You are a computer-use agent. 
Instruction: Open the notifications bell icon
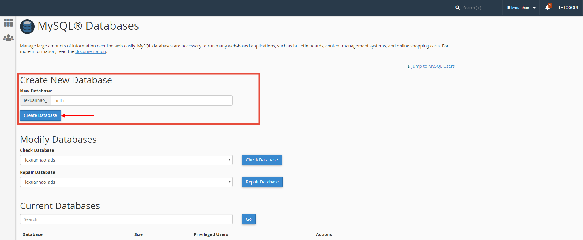(547, 7)
